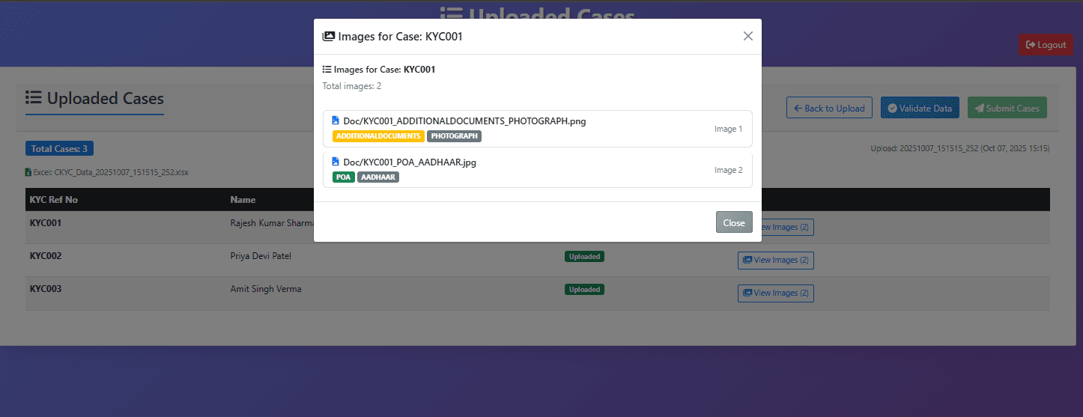Click the list icon next to the Uploaded Cases heading

(33, 98)
